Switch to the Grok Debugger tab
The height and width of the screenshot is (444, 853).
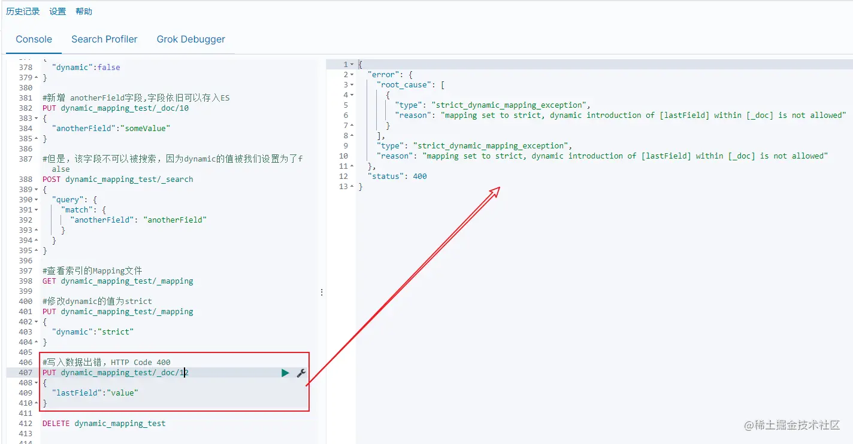pyautogui.click(x=191, y=39)
